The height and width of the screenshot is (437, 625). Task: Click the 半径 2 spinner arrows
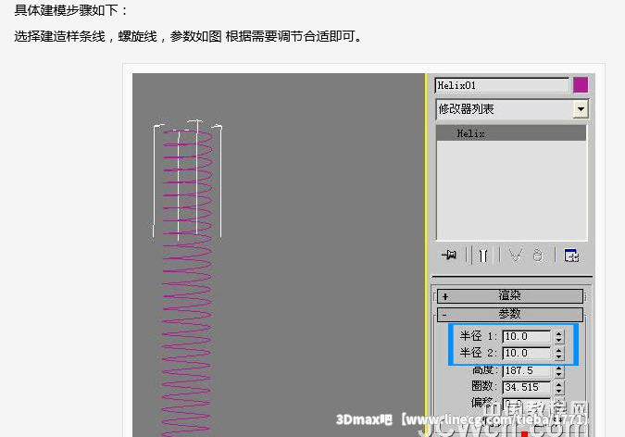click(558, 353)
